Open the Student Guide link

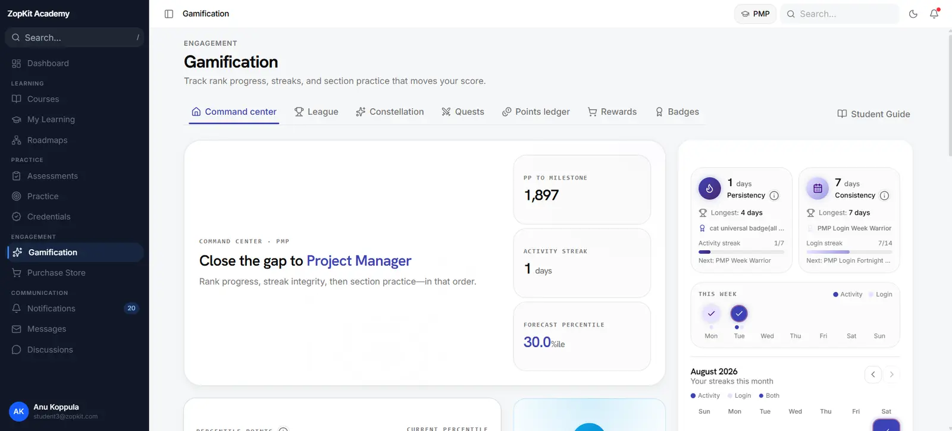[873, 114]
